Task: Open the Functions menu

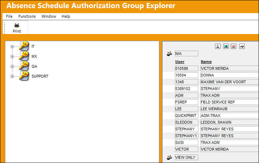Action: coord(27,16)
